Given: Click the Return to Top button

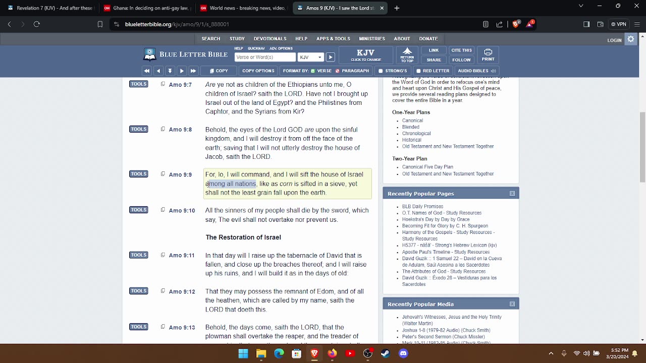Looking at the screenshot, I should 407,55.
